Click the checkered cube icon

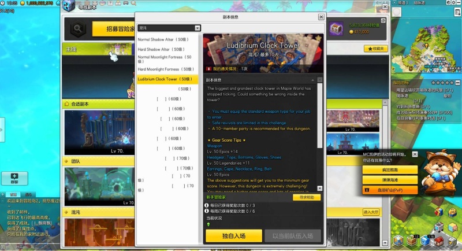coord(452,241)
